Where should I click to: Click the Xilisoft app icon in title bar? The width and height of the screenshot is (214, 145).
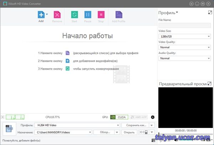5,4
